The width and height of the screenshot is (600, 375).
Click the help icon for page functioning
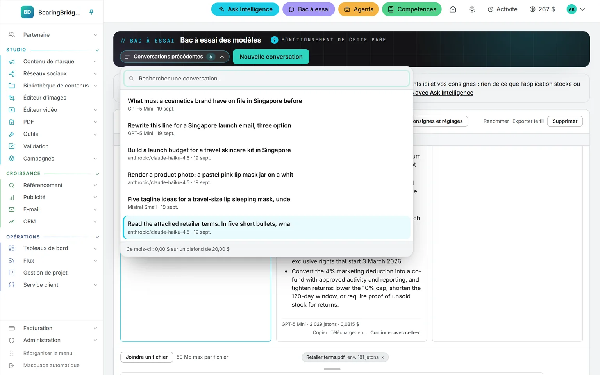[274, 40]
